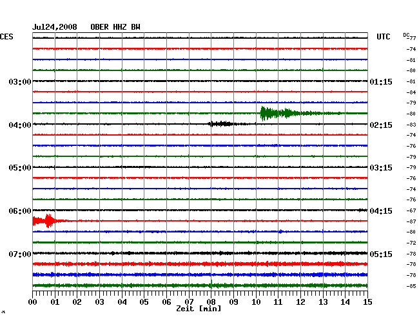Click the red seismic burst on the 06:15 trace
This screenshot has height=319, width=419.
[x=45, y=221]
